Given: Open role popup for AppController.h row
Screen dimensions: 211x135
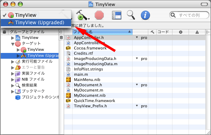Looking at the screenshot, I should [137, 37].
